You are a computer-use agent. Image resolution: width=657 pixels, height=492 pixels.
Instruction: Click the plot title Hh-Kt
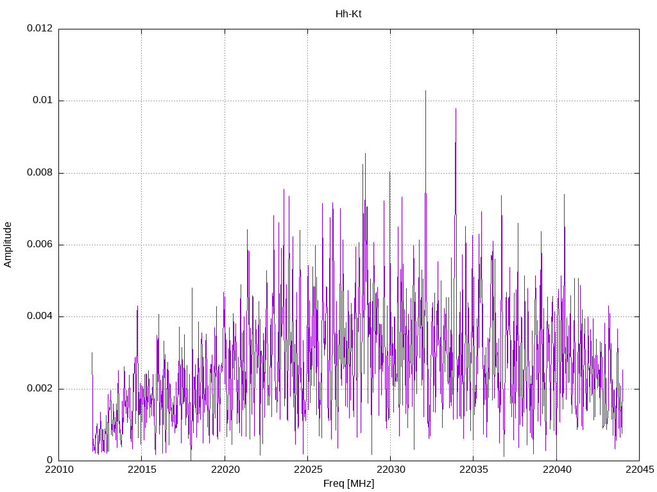click(x=348, y=14)
